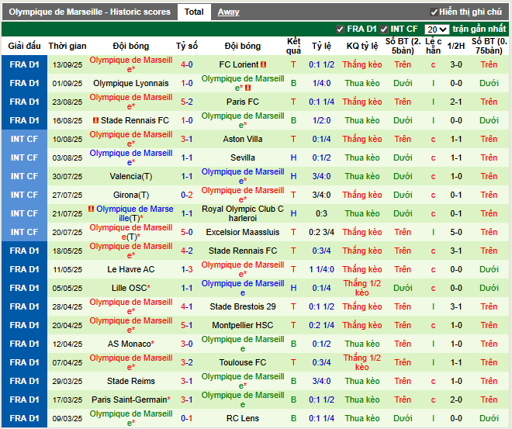The width and height of the screenshot is (512, 429).
Task: Open Olympique Lyonnais team link
Action: [131, 83]
